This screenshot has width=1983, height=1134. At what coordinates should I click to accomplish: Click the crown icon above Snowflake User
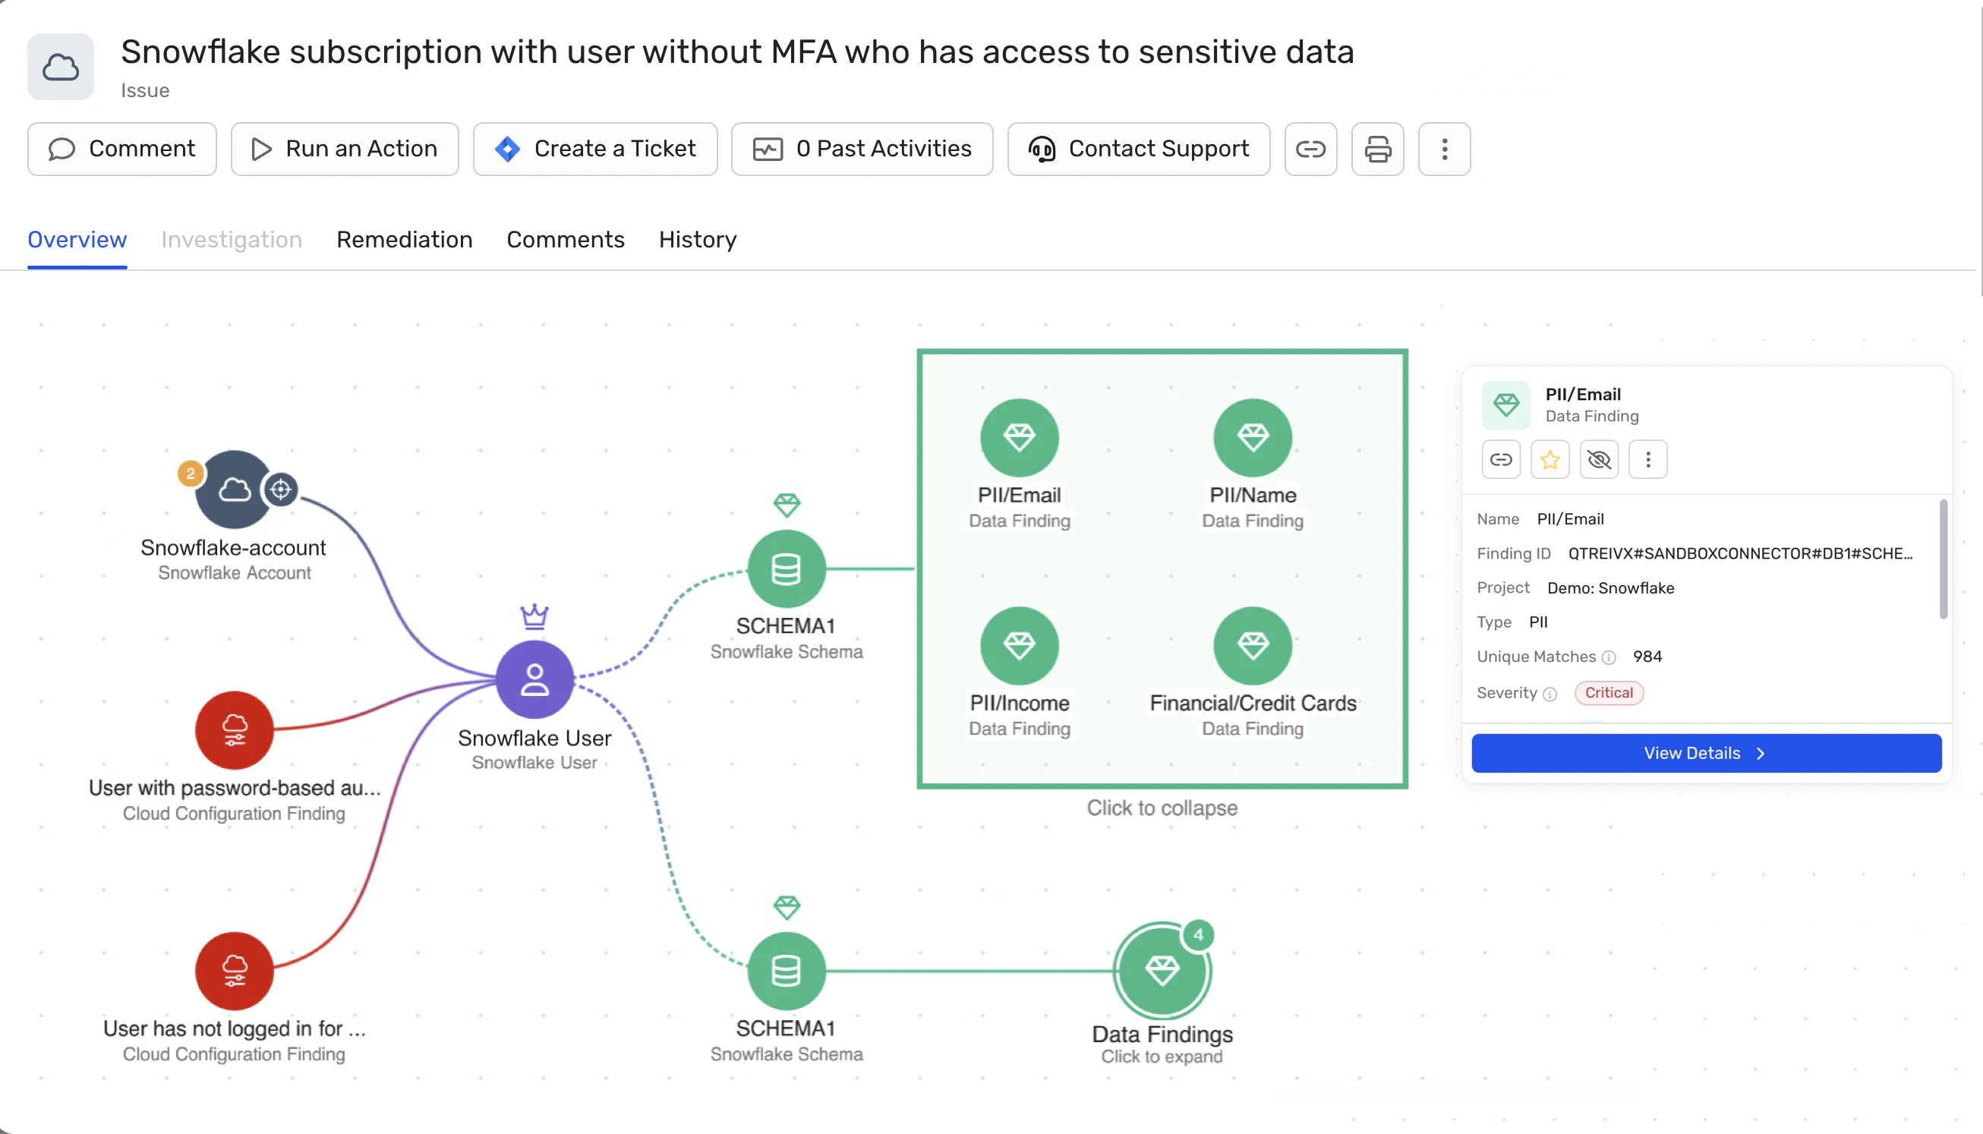click(x=534, y=617)
